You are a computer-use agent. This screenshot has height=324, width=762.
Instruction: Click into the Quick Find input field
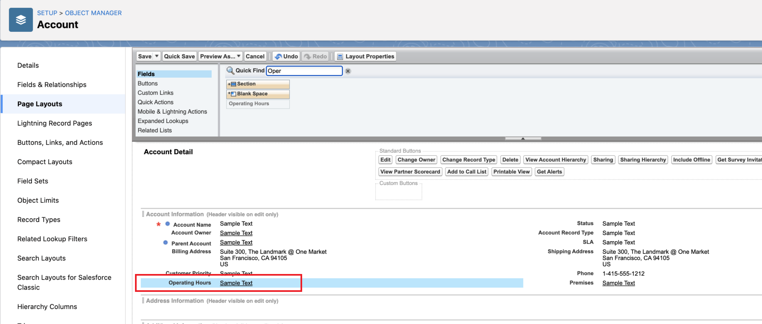click(304, 71)
